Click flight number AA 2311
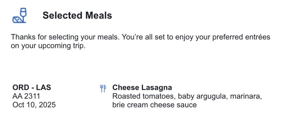The image size is (286, 120). pos(27,96)
